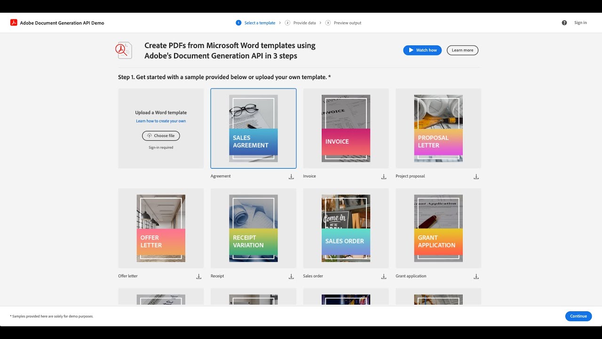The width and height of the screenshot is (602, 339).
Task: Select the Receipt Variation template thumbnail
Action: coord(253,228)
